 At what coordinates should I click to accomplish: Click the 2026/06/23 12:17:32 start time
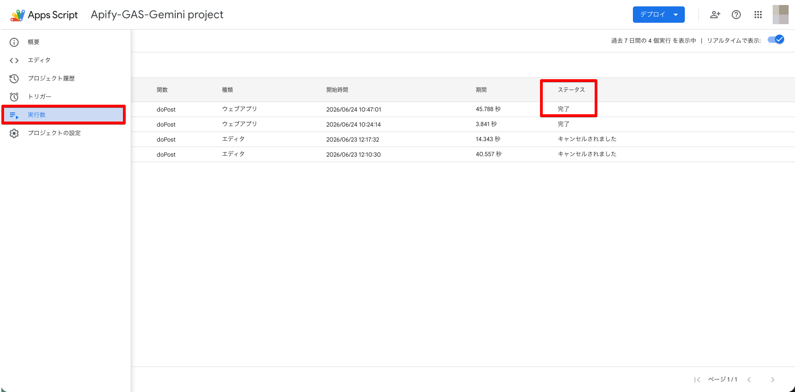click(x=352, y=139)
